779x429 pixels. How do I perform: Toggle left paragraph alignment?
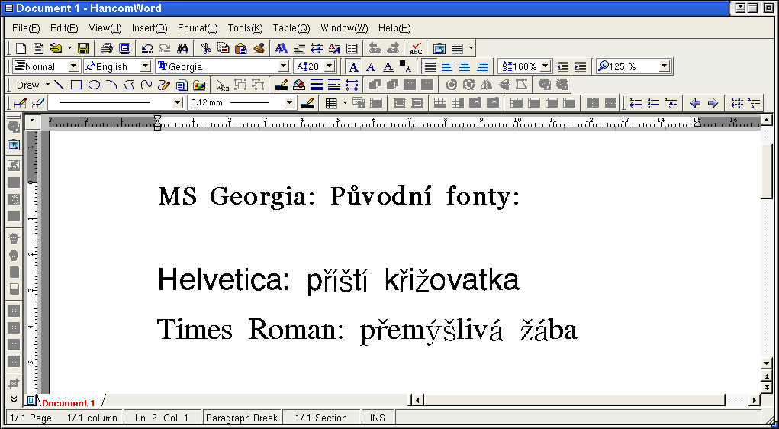pos(447,66)
